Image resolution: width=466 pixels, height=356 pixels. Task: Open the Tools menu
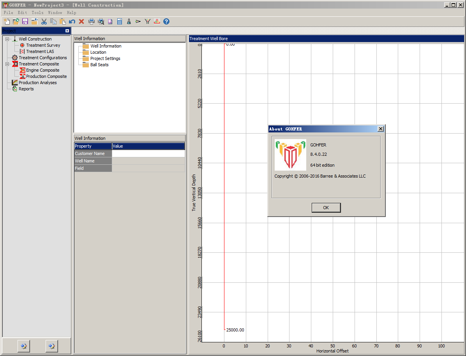coord(38,12)
